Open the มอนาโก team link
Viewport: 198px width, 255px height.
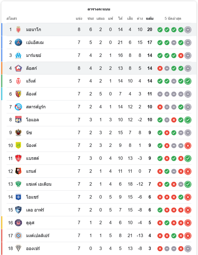33,30
